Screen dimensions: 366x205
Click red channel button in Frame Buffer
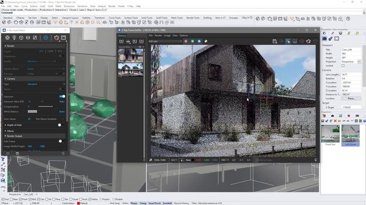click(x=186, y=41)
